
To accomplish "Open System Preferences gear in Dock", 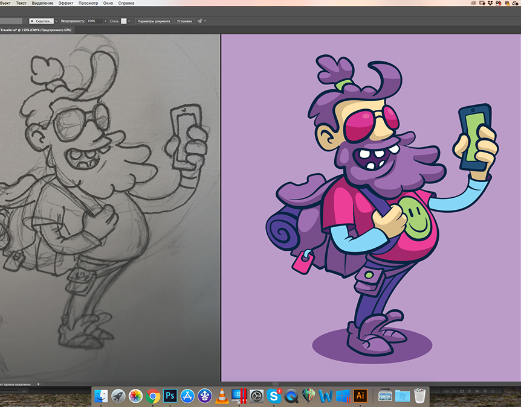I will pyautogui.click(x=256, y=396).
